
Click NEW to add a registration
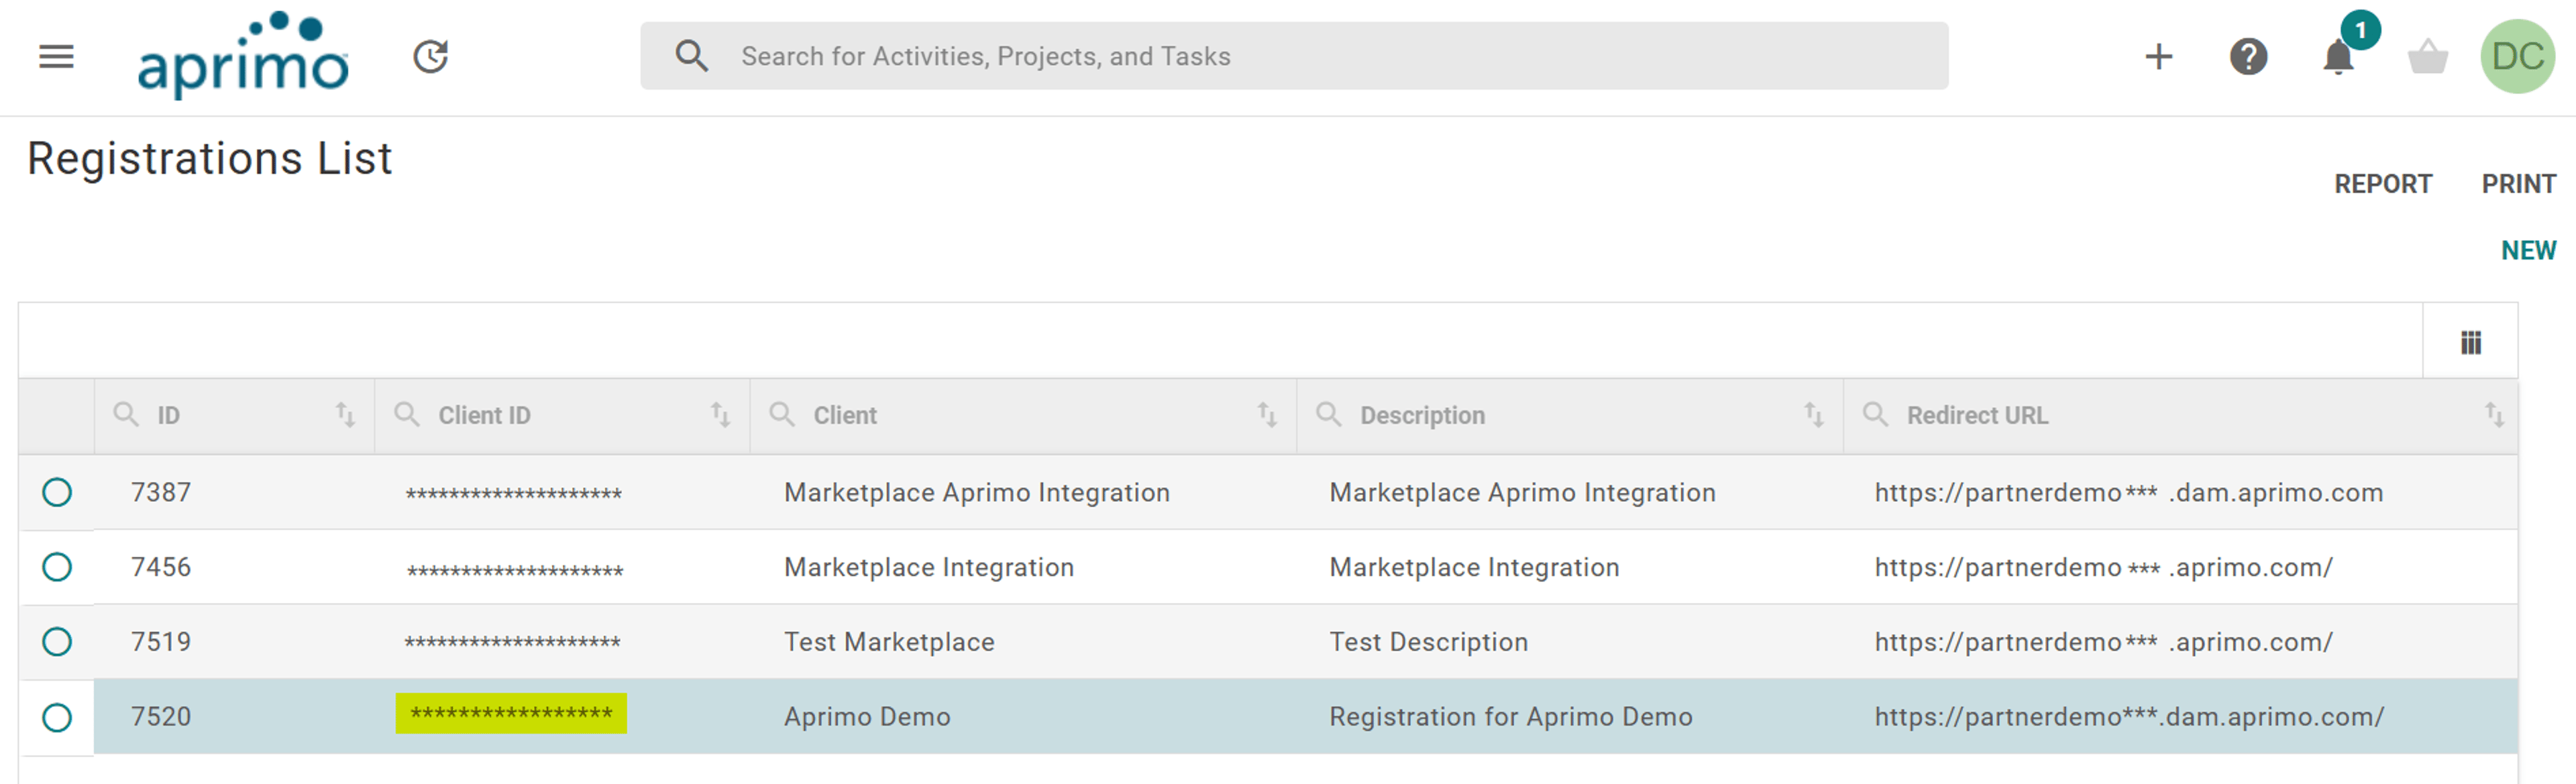click(2528, 250)
